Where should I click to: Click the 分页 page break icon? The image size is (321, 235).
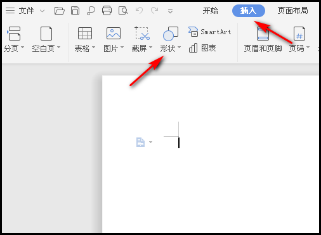(14, 34)
